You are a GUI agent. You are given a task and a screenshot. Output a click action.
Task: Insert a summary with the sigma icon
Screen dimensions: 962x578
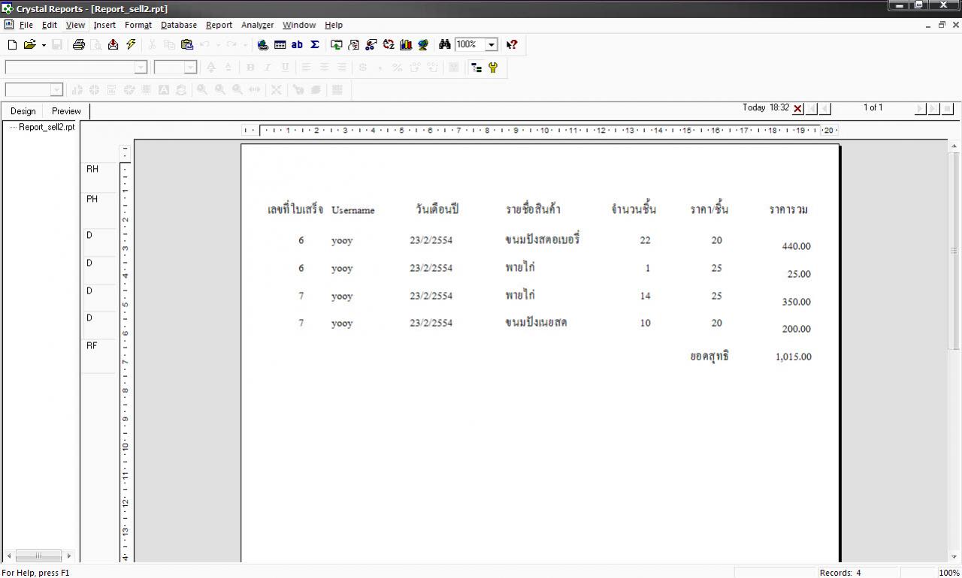(314, 45)
